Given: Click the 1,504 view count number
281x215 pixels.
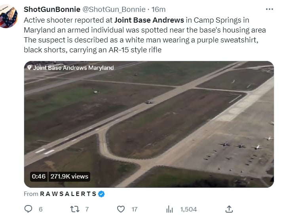Looking at the screenshot, I should (188, 209).
